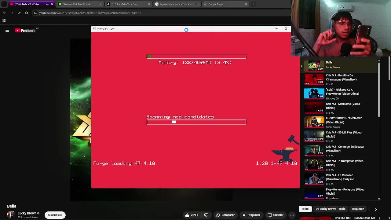This screenshot has height=220, width=391.
Task: Click the Memory: 138/4096MB text
Action: pyautogui.click(x=195, y=63)
